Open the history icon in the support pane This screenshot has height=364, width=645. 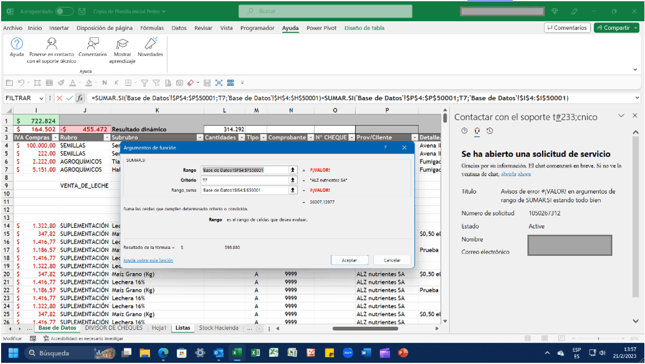(489, 131)
